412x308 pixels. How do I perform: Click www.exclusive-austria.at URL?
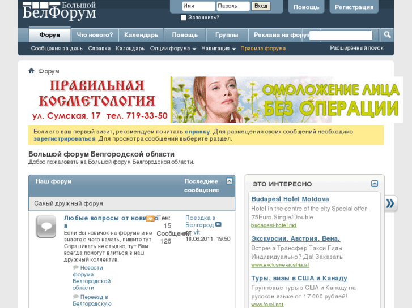click(280, 265)
